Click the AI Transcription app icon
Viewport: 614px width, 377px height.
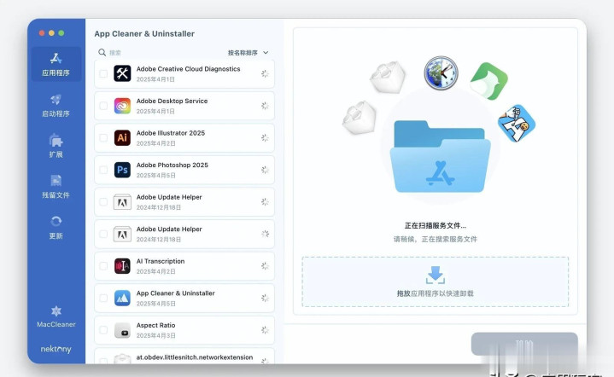(122, 266)
